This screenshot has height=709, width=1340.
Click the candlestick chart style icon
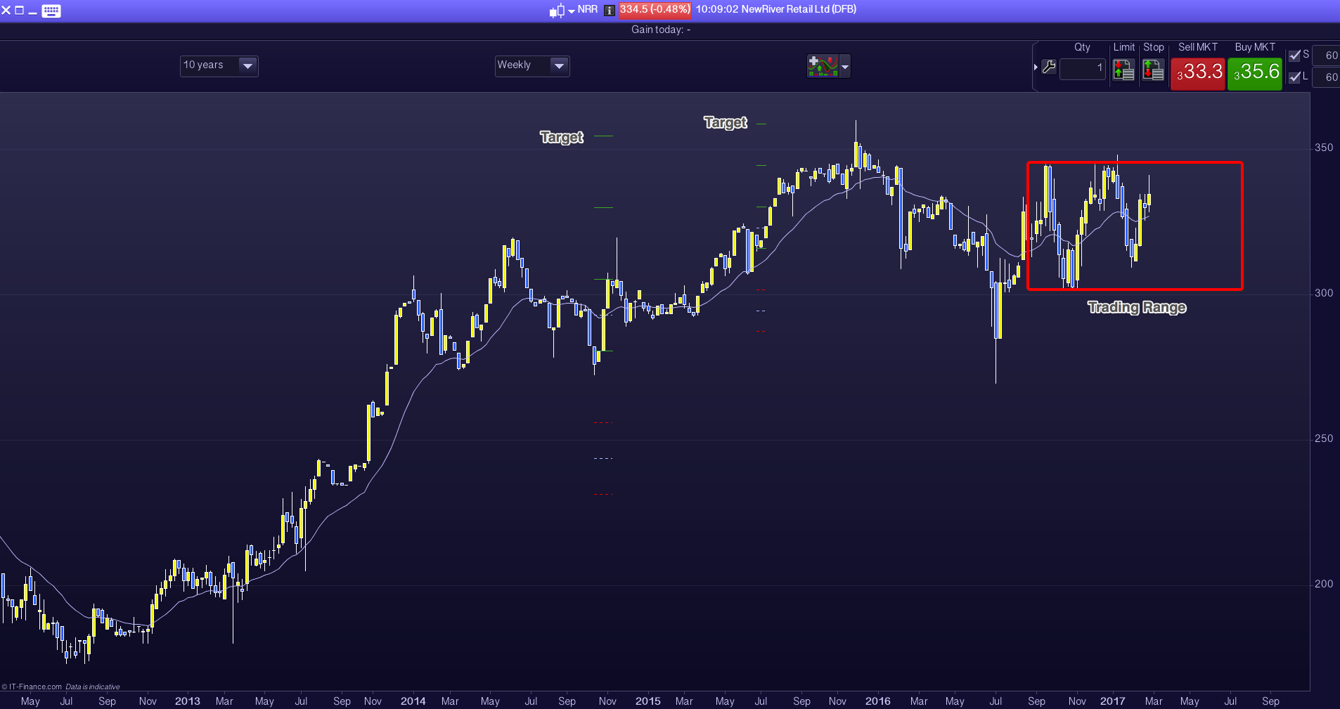[x=557, y=11]
